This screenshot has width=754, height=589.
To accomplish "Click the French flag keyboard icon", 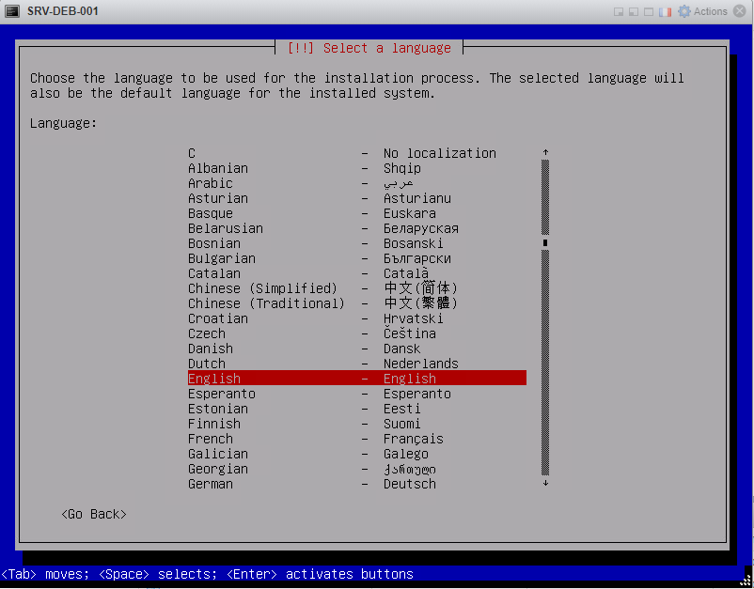I will (665, 11).
